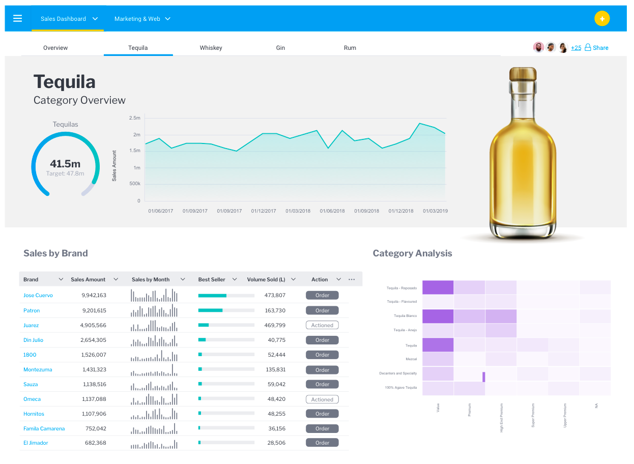This screenshot has width=634, height=464.
Task: Open the table's three-dot options menu
Action: click(x=352, y=279)
